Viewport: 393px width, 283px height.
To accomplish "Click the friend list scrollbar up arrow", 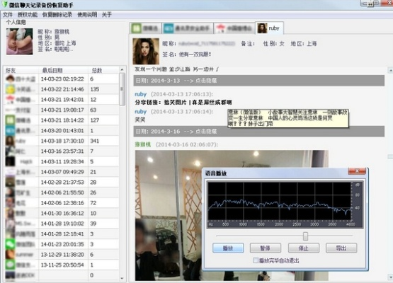I will (x=122, y=69).
